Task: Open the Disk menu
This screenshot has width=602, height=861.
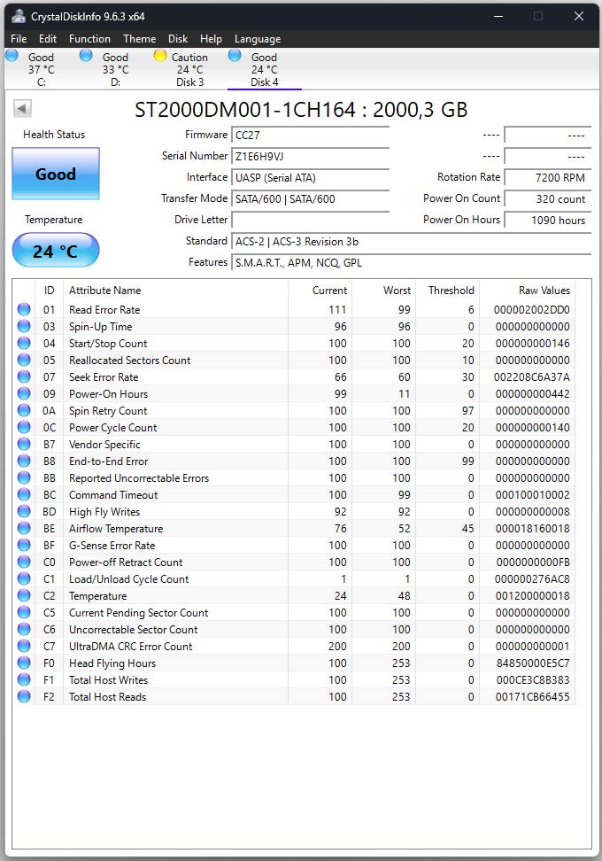Action: 178,39
